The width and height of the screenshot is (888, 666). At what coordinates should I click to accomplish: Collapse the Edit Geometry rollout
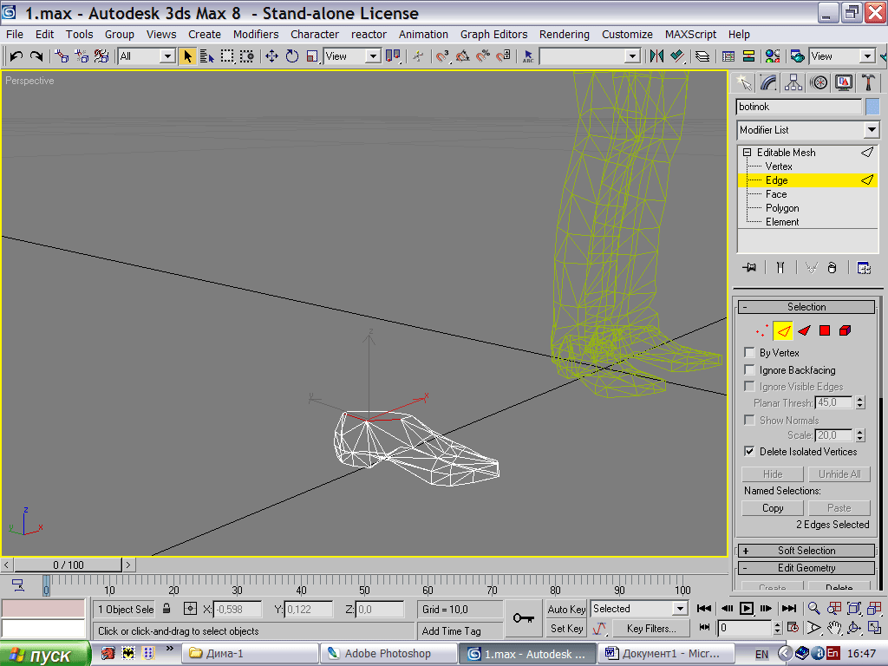[x=806, y=568]
